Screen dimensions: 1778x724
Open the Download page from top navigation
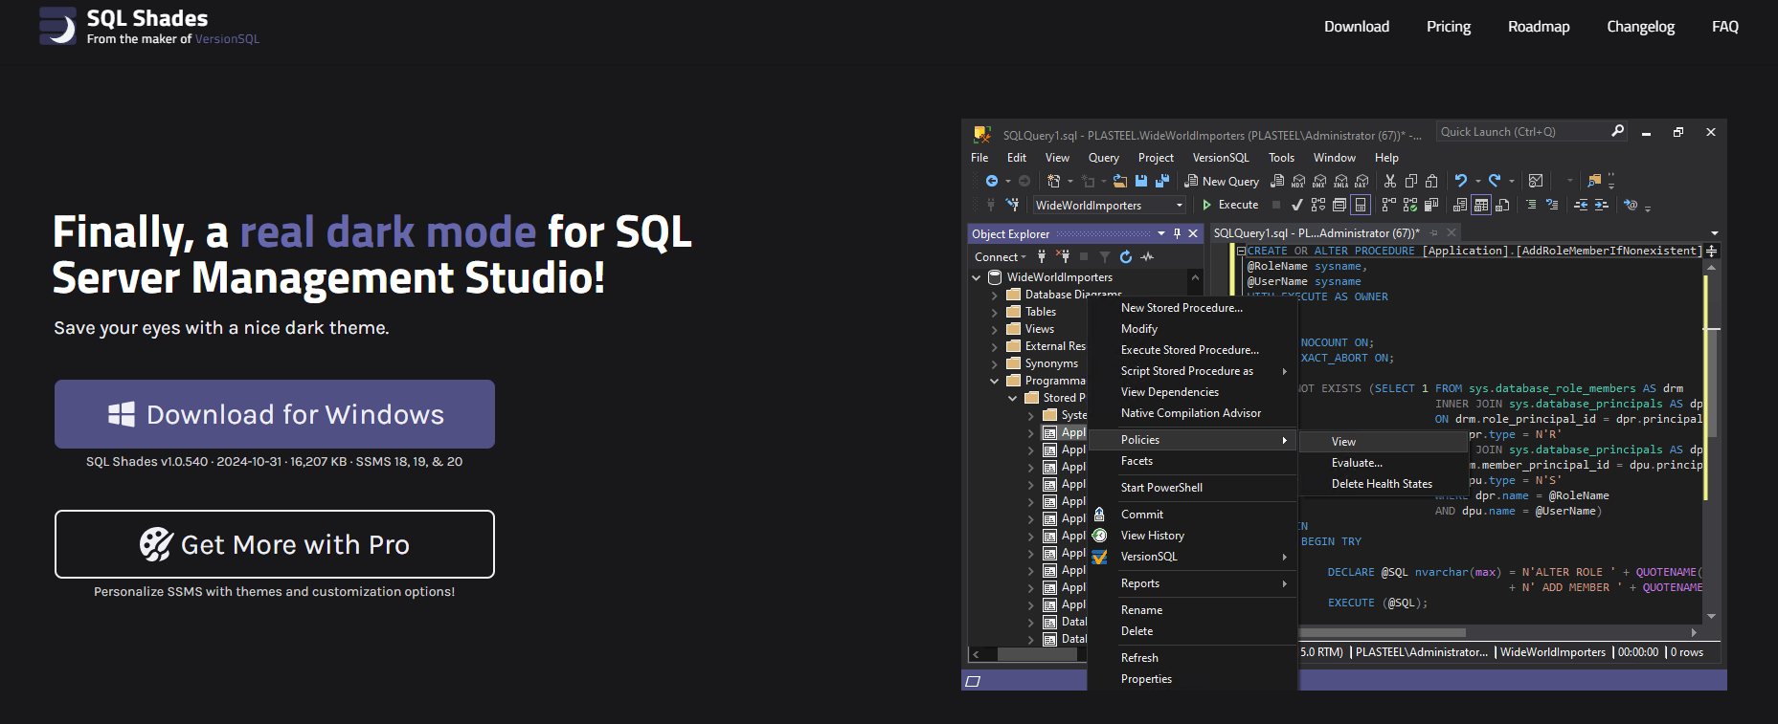click(1357, 27)
